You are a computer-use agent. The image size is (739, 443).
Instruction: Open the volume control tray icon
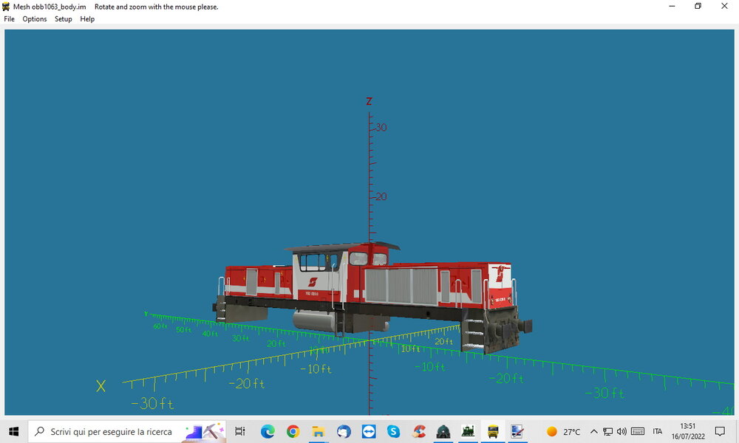pyautogui.click(x=621, y=431)
